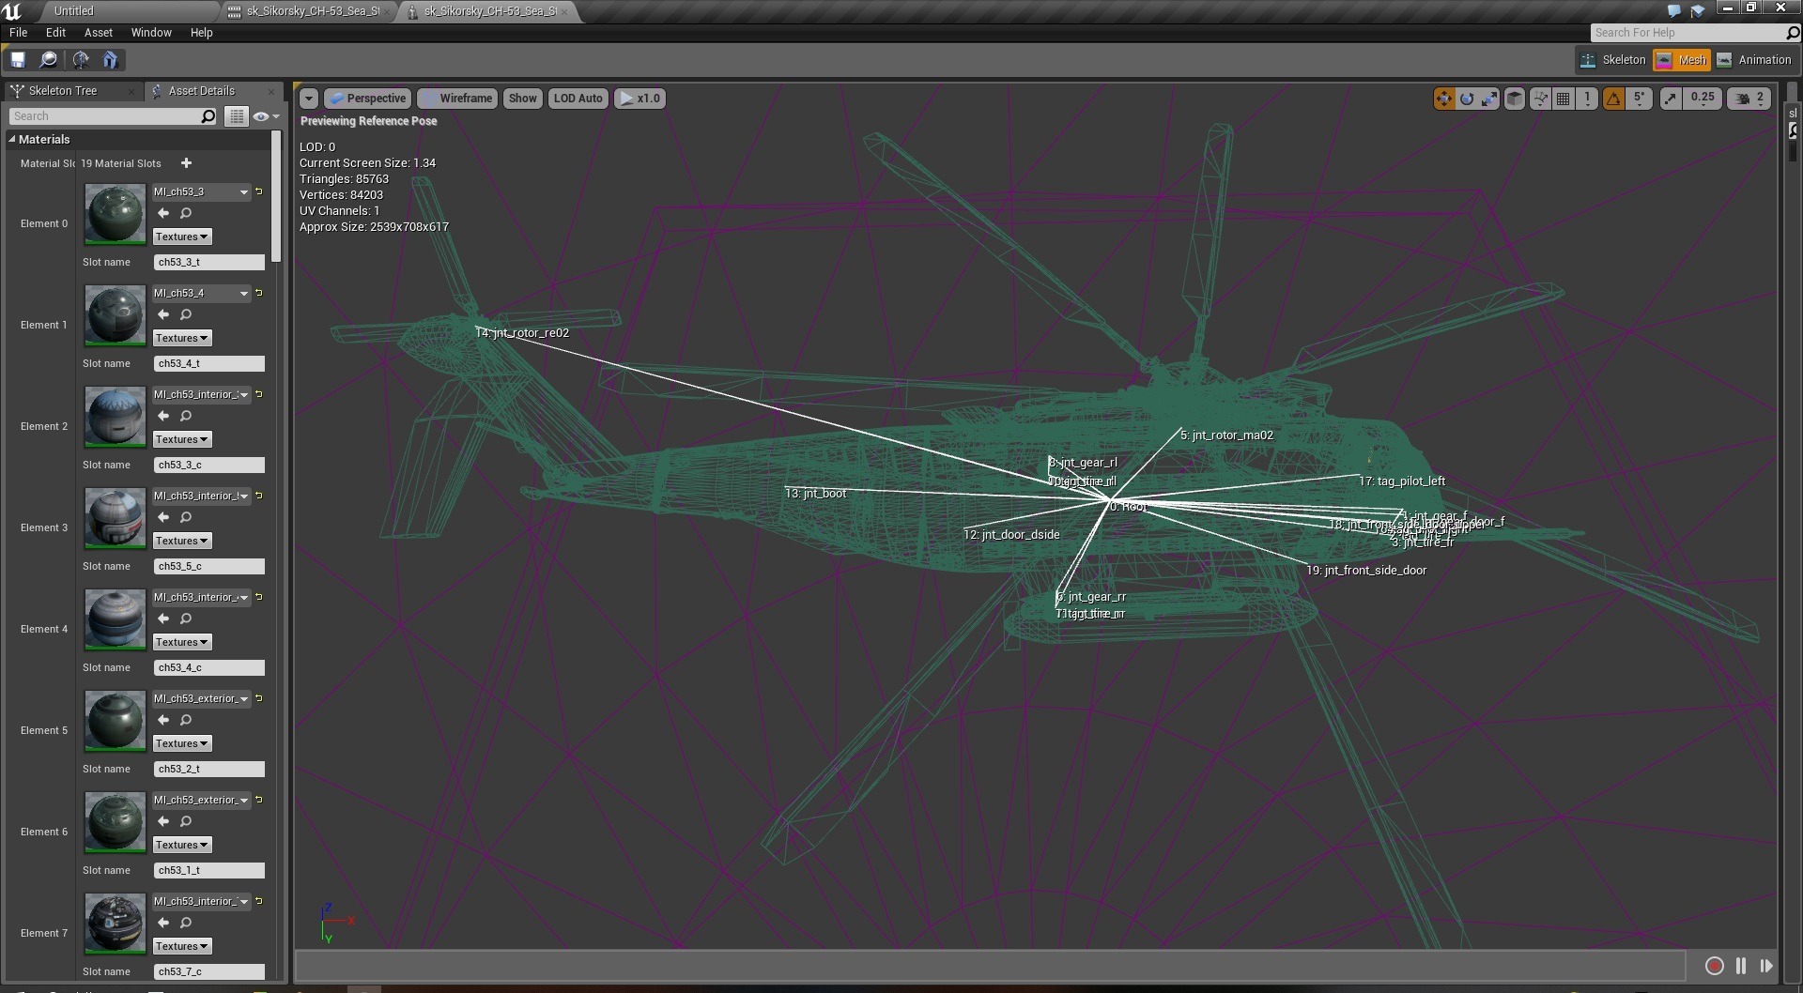Open the eye view options in Asset Details

pos(264,116)
